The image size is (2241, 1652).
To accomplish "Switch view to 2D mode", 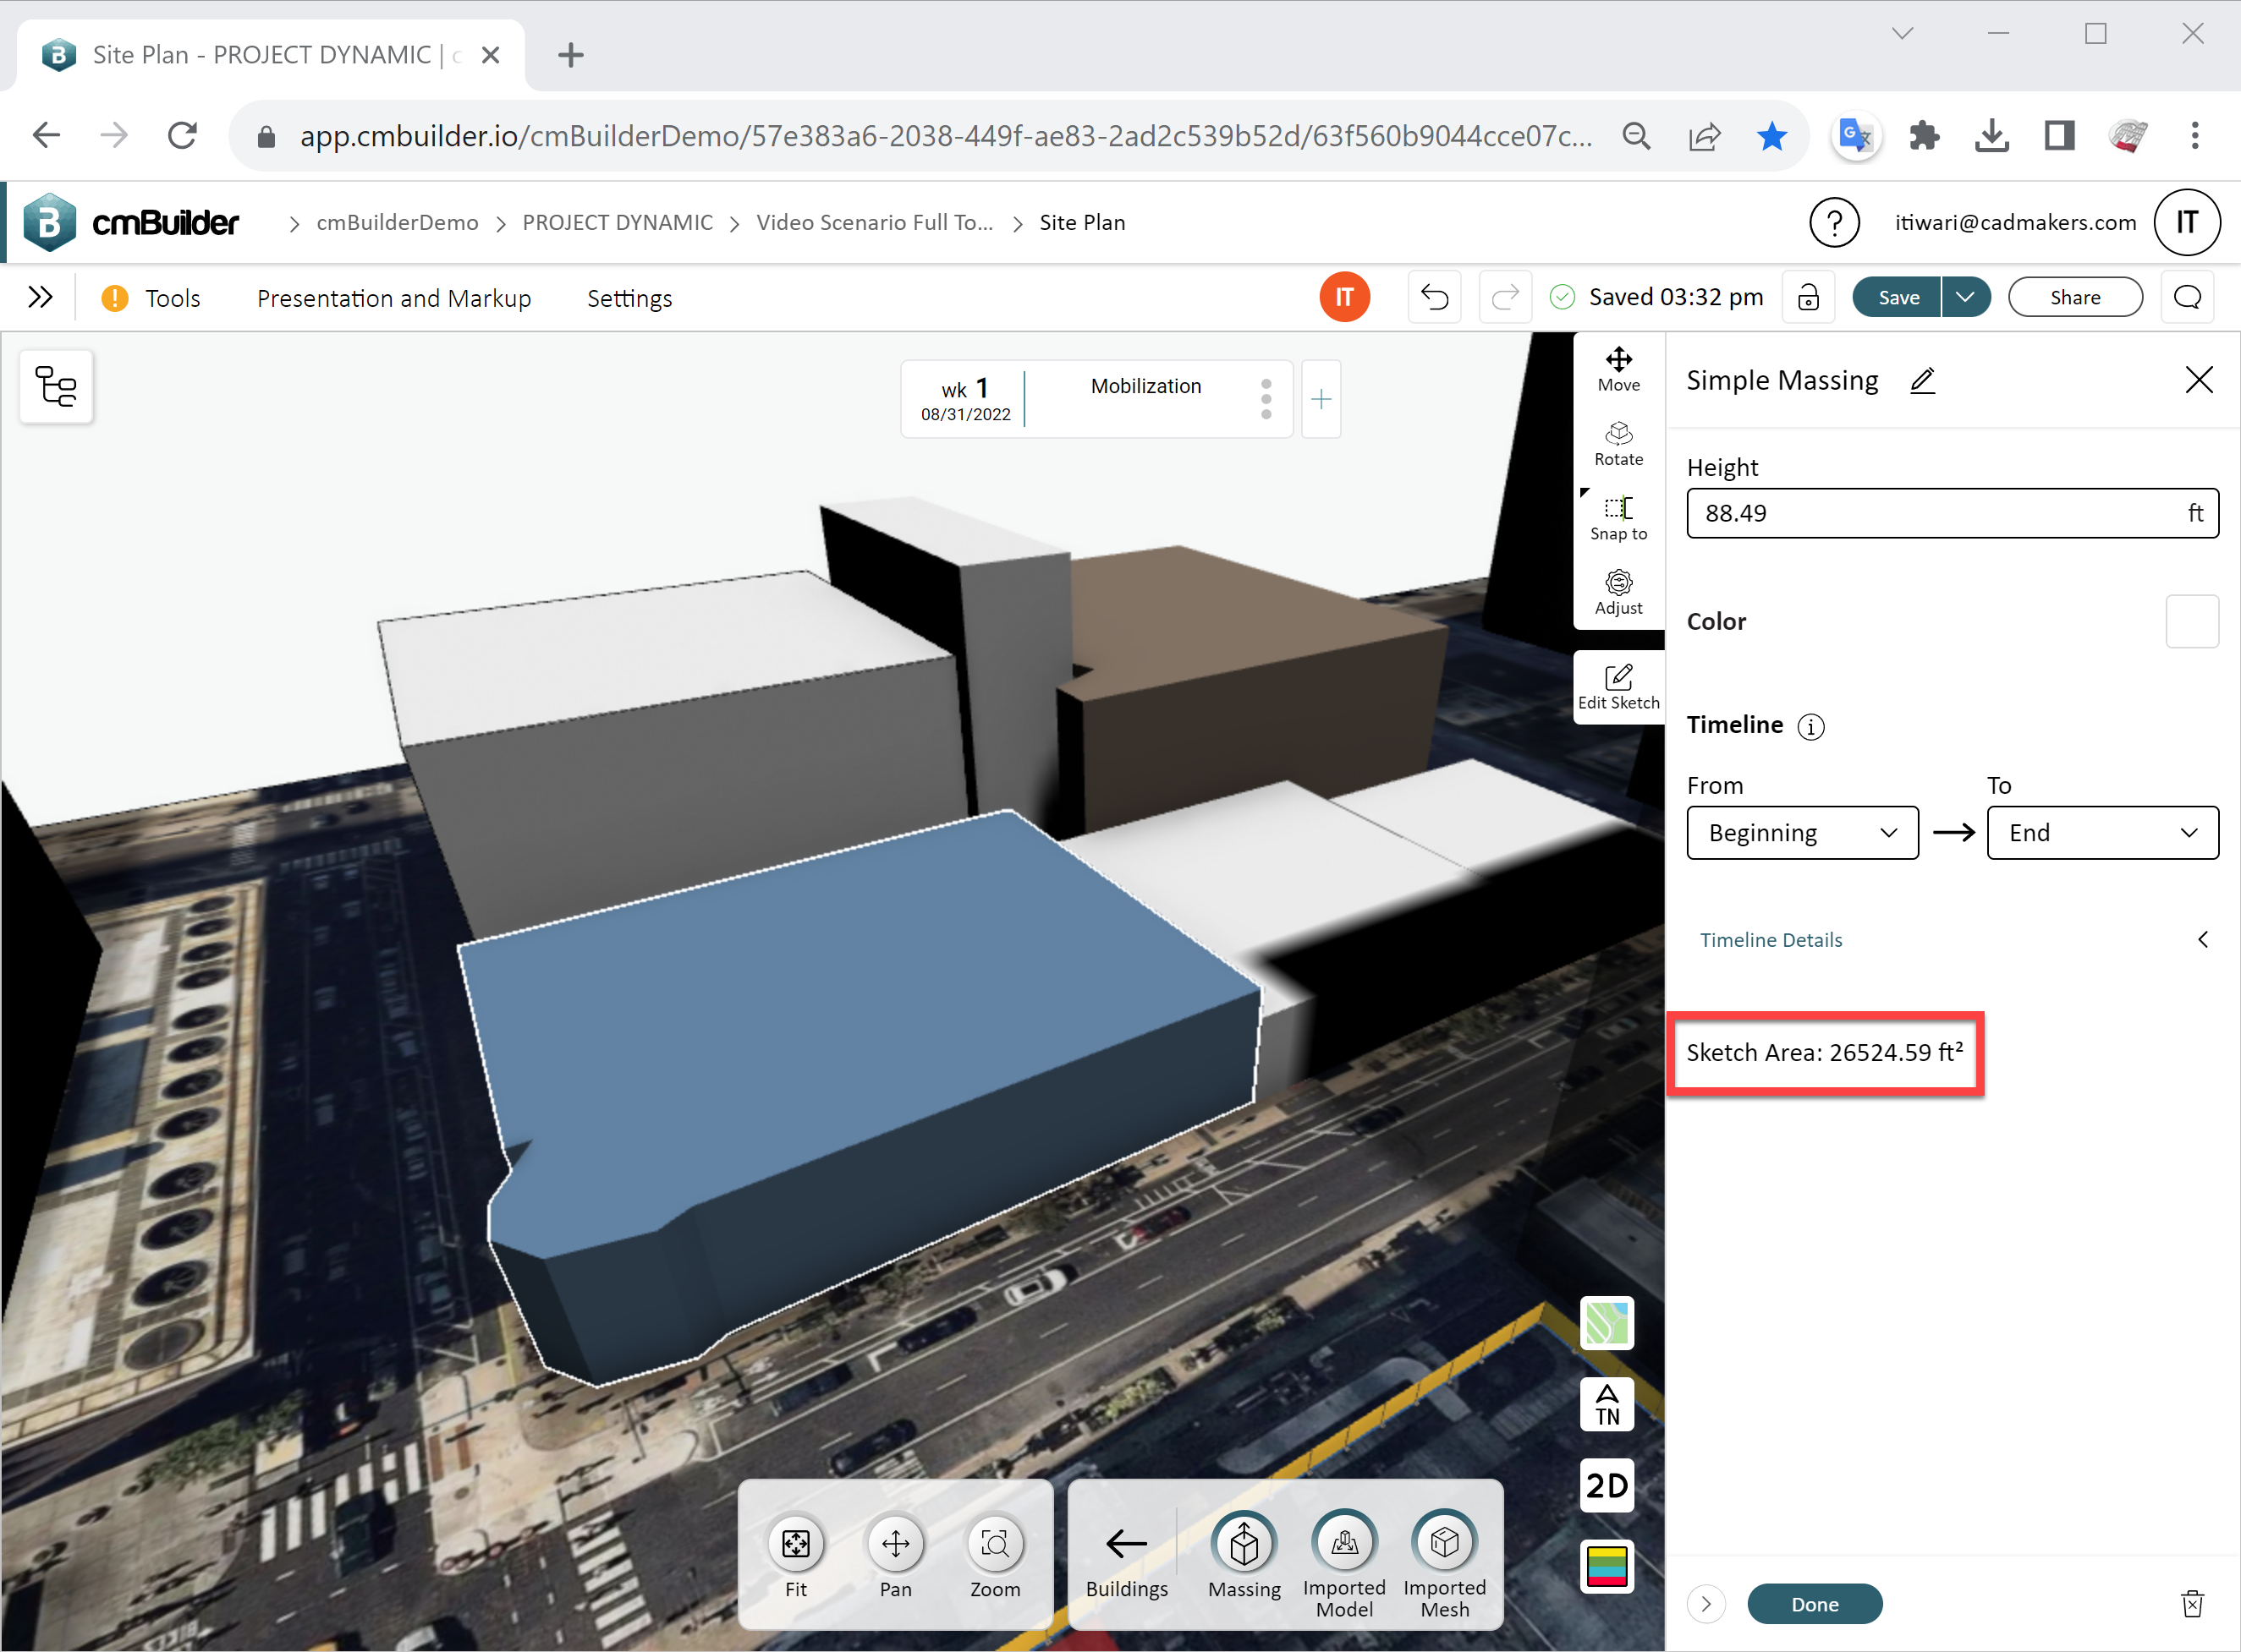I will [x=1606, y=1485].
